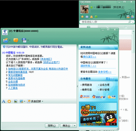Switch to the groups tab in QQ2009
The height and width of the screenshot is (131, 136).
pyautogui.click(x=107, y=27)
